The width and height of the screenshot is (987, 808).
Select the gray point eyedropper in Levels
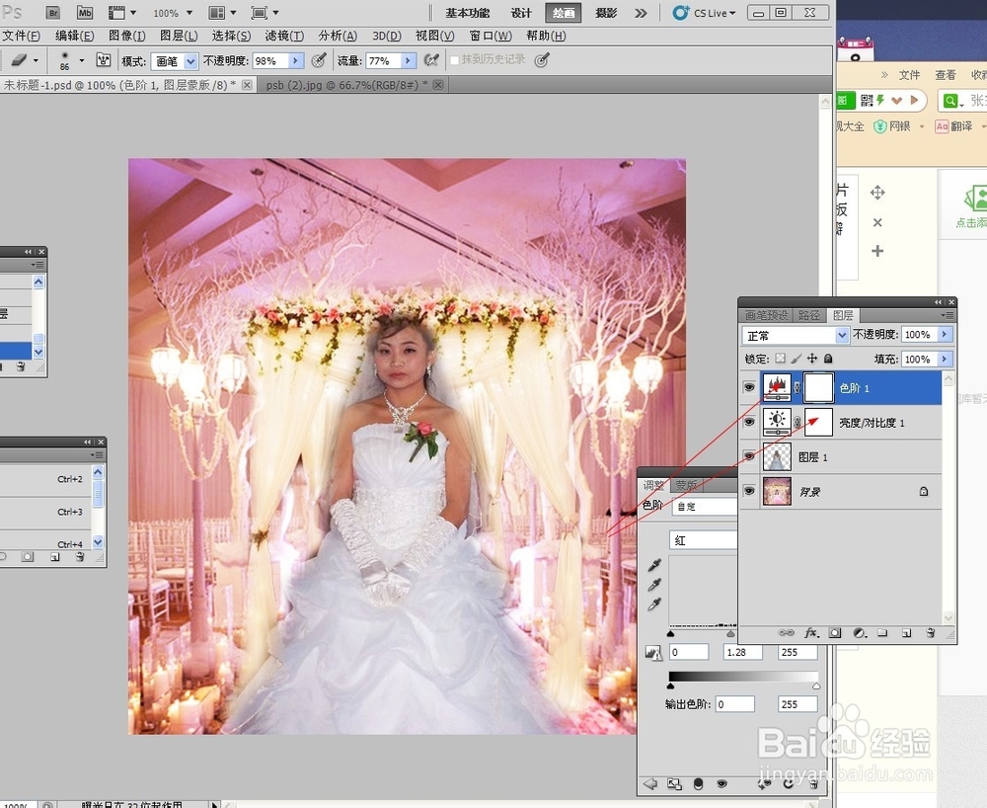click(x=654, y=585)
